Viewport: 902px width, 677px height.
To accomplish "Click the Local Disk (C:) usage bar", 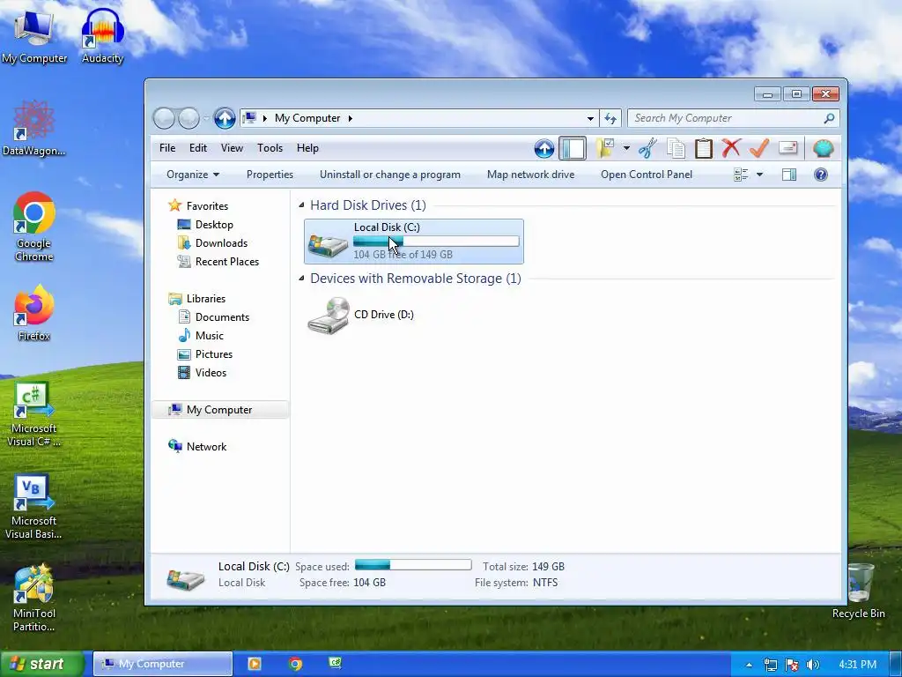I will click(436, 242).
